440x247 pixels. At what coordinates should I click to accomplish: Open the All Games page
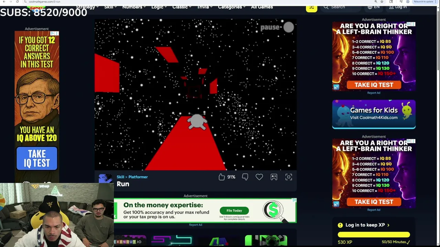262,7
